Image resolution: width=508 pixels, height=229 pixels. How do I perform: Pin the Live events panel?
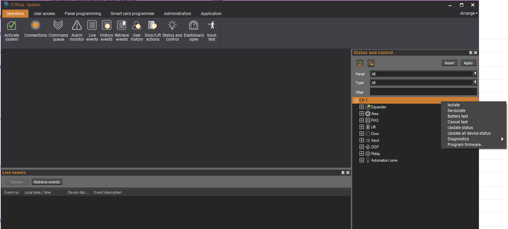[x=343, y=173]
